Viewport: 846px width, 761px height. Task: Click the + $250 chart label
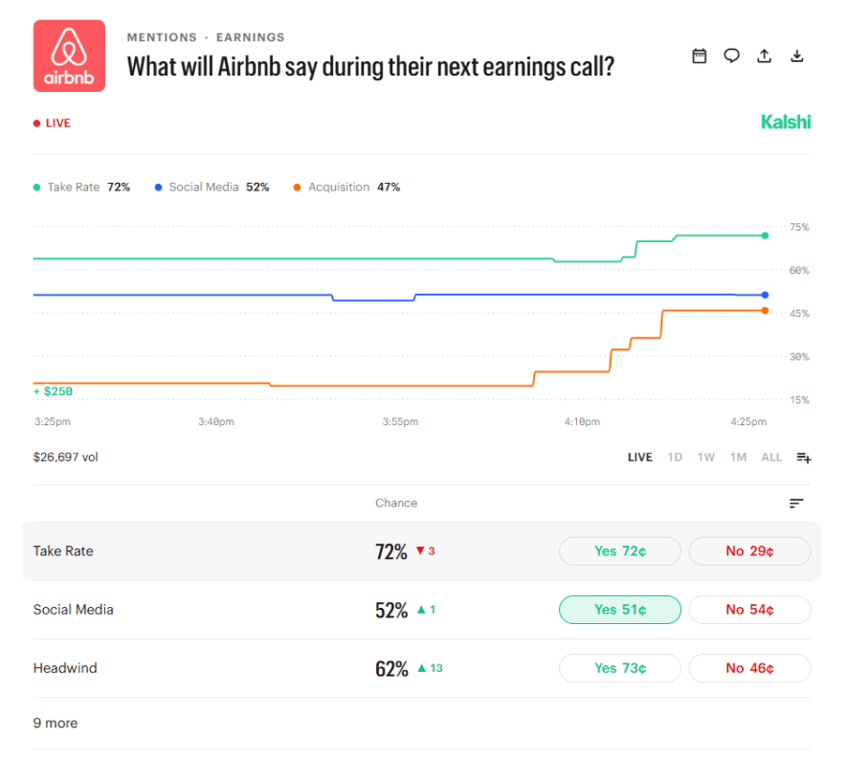[x=53, y=392]
